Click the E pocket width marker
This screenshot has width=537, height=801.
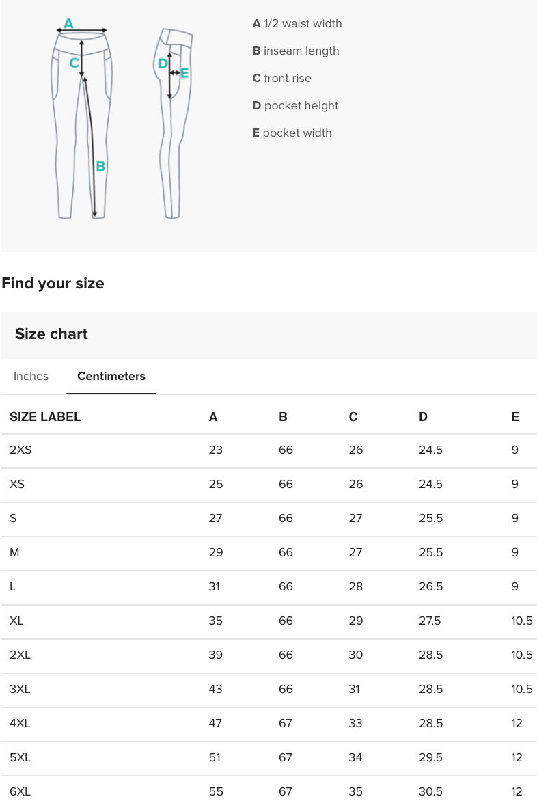(x=184, y=72)
